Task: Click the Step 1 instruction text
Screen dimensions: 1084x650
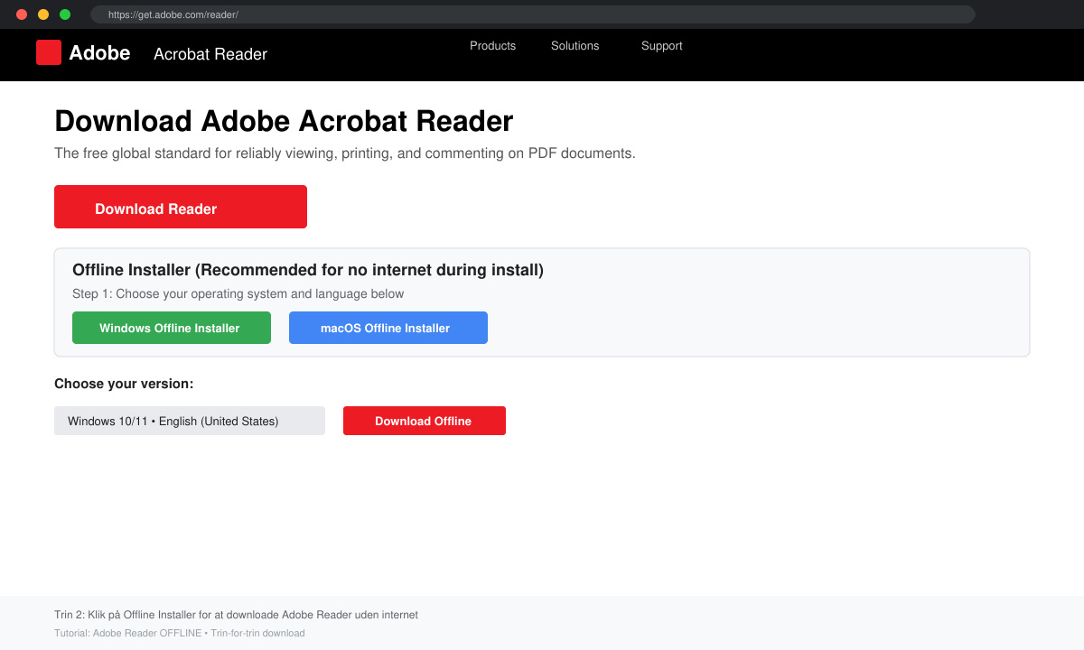Action: coord(238,294)
